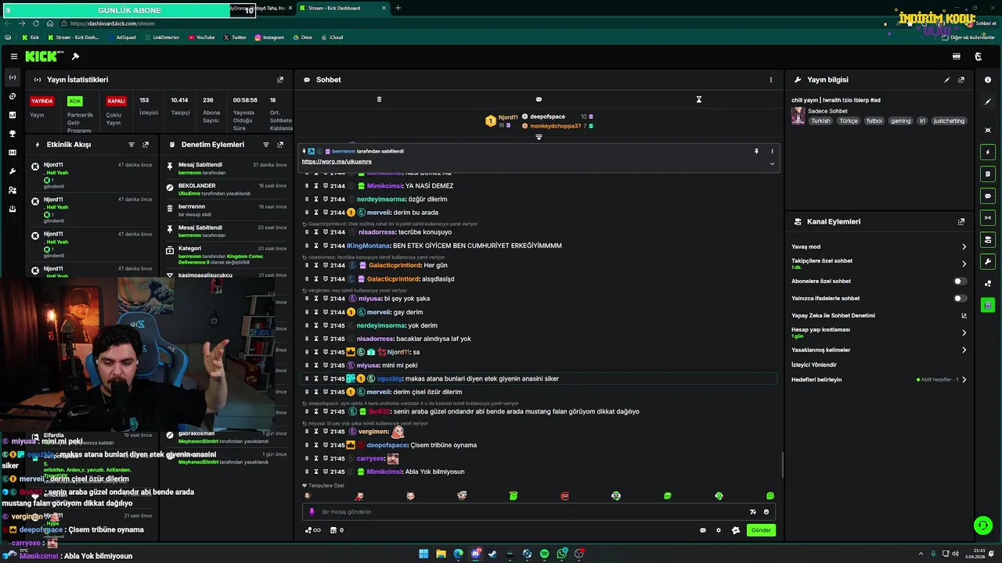This screenshot has height=563, width=1002.
Task: Open Steam from the taskbar
Action: click(492, 554)
